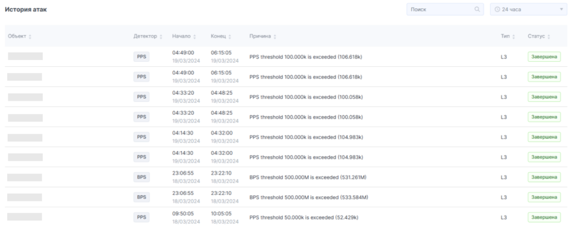Screen dimensions: 571x232
Task: Click start time 23:06:55 in the 533.584M row
Action: point(183,193)
